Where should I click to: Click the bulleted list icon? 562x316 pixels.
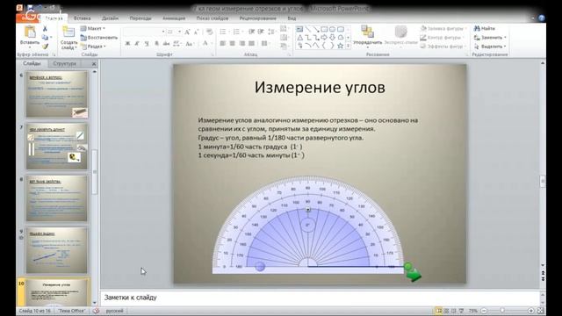(x=223, y=32)
